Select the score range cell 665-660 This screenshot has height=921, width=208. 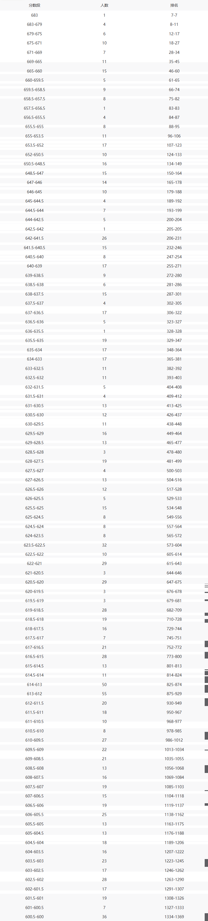34,71
